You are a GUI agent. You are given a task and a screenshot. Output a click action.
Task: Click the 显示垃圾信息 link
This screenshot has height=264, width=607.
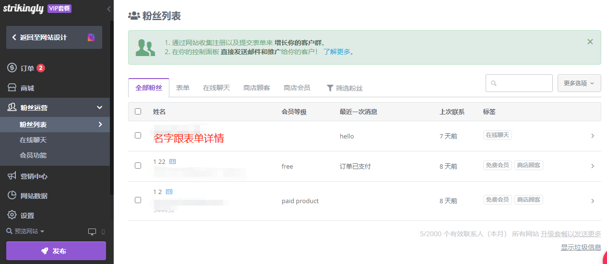click(581, 247)
